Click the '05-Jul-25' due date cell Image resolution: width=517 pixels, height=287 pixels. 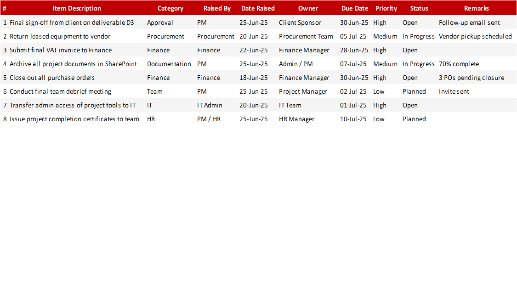click(353, 37)
